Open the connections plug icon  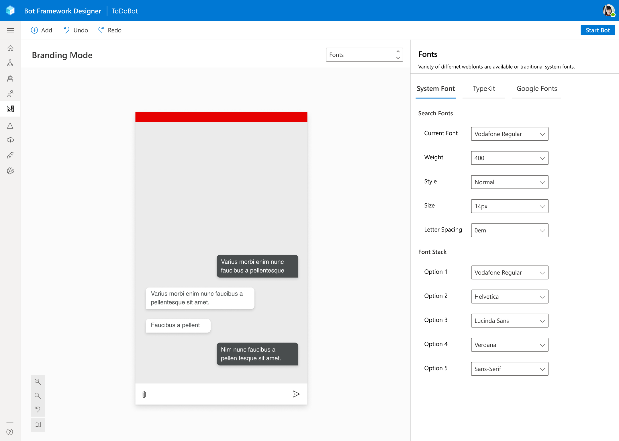[10, 156]
